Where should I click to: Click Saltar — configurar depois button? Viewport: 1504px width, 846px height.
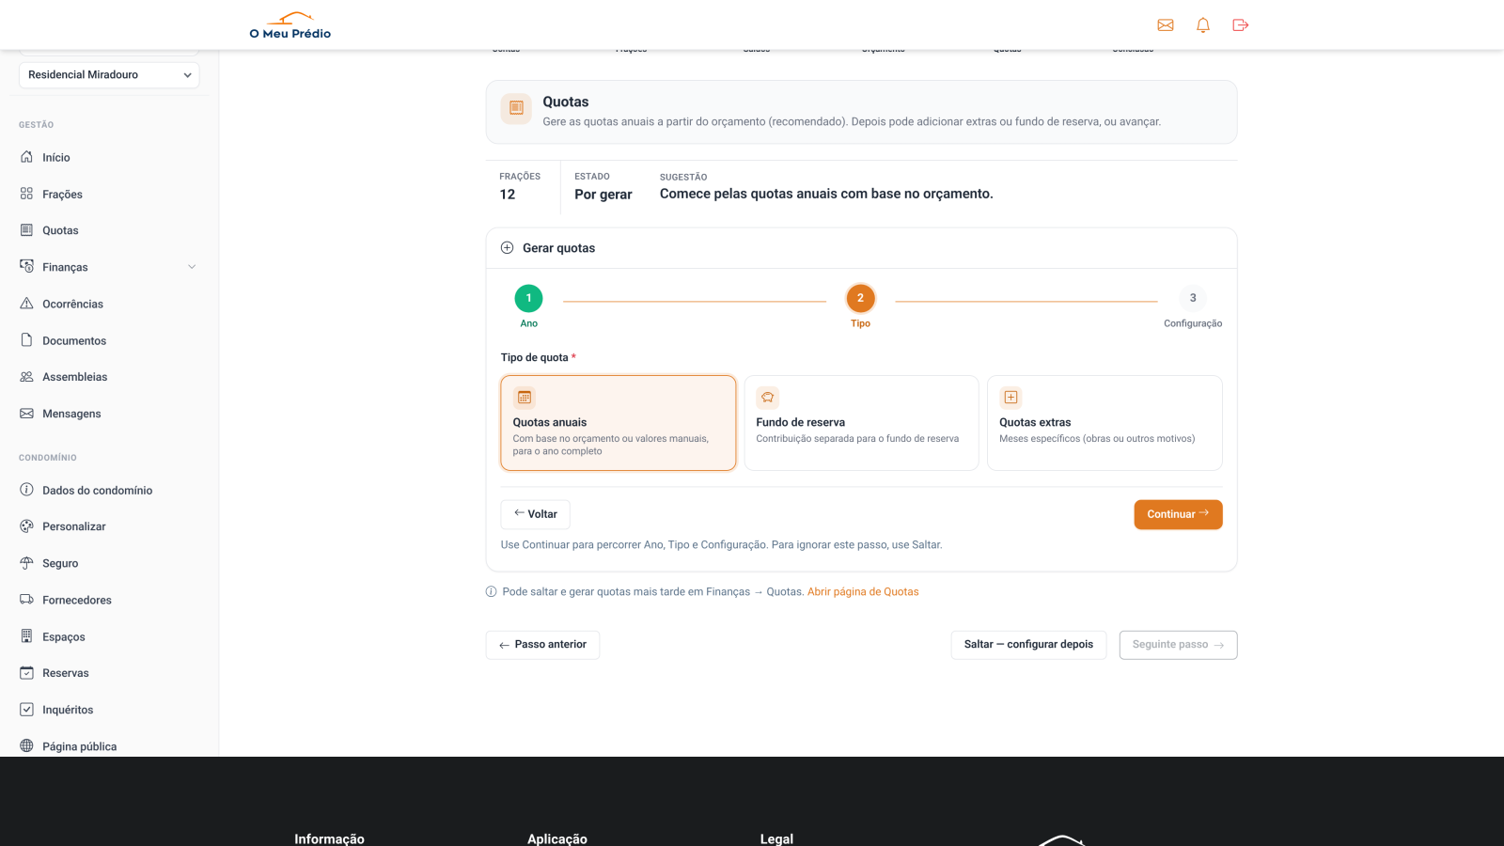coord(1028,645)
